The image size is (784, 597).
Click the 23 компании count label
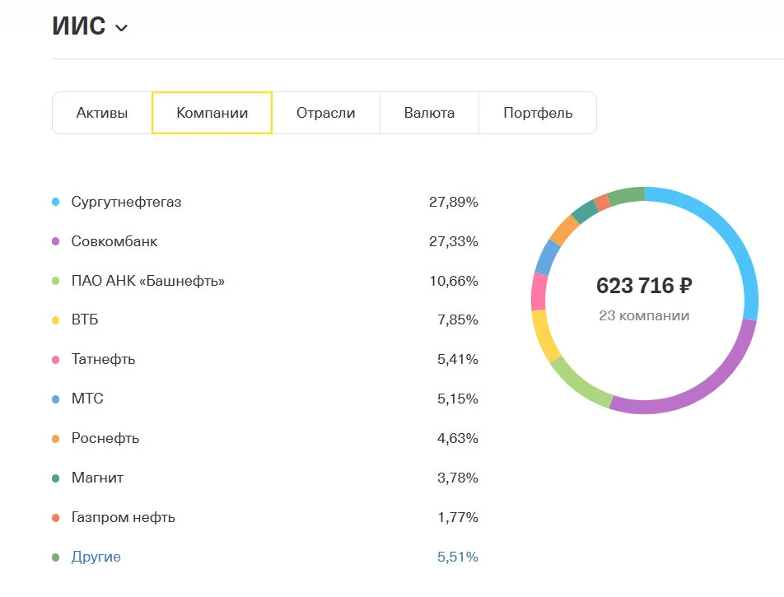point(644,316)
